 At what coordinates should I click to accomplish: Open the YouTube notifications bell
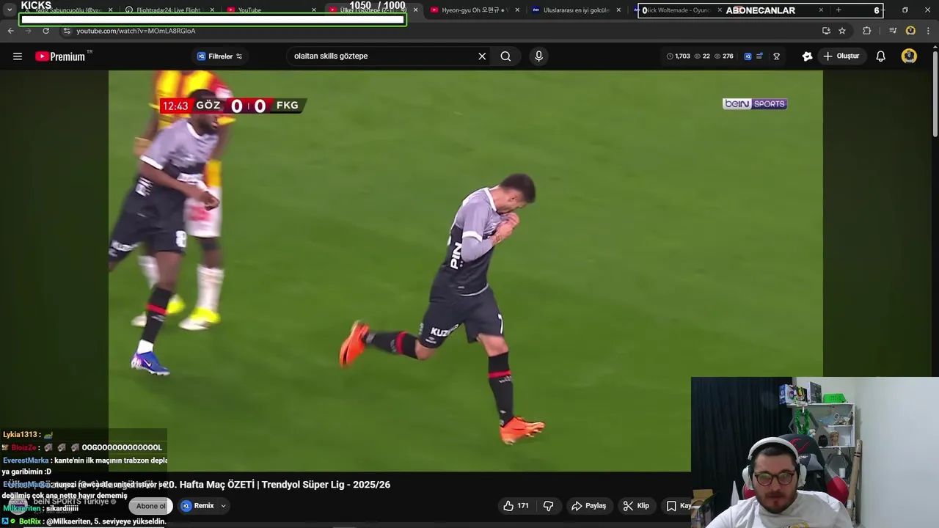click(881, 56)
